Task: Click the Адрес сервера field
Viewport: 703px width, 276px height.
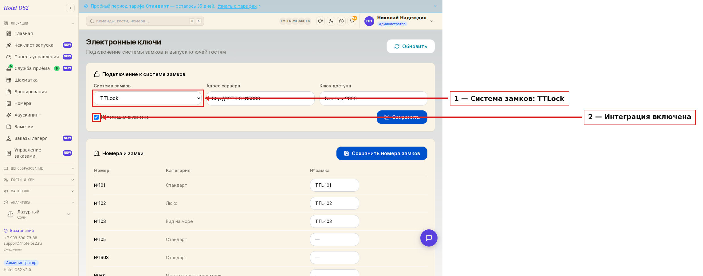Action: [x=261, y=98]
